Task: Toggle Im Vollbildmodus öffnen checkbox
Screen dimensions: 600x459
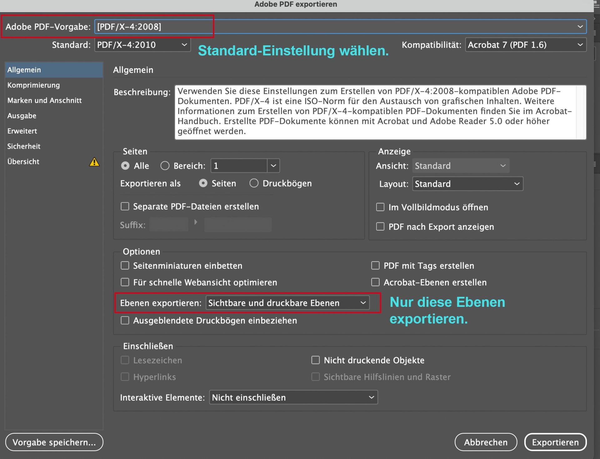Action: pos(380,207)
